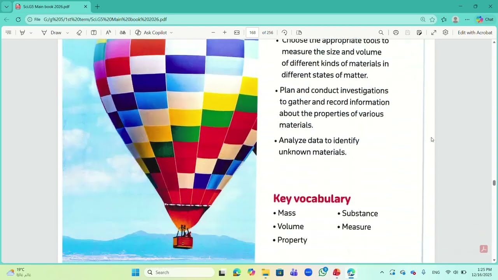Viewport: 498px width, 280px height.
Task: Click the taskbar Search box
Action: (179, 273)
